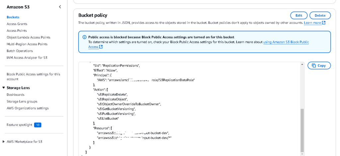Click the Feature spotlight 10 badge
This screenshot has height=156, width=340.
pyautogui.click(x=38, y=125)
